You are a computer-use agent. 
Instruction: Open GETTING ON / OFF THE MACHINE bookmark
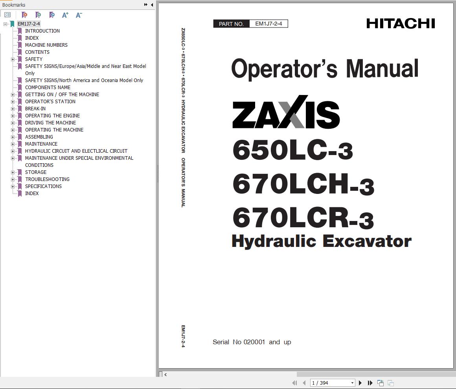click(62, 94)
